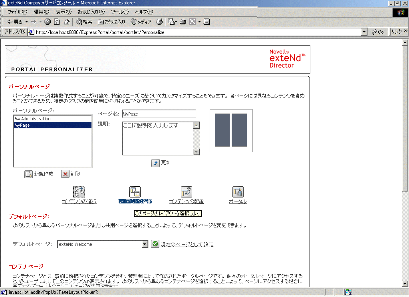Click the コンテンツの配置 link
Screen dimensions: 409x297
click(x=187, y=201)
